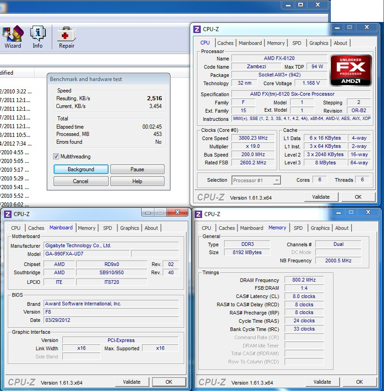
Task: Open Caches tab in Memory CPU-Z window
Action: [227, 228]
